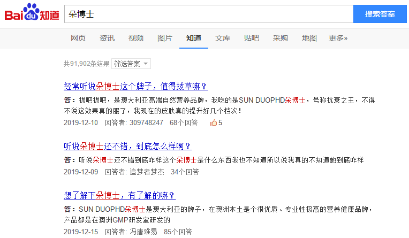Click the answer snippet starting 拔吧拔吧

[219, 105]
